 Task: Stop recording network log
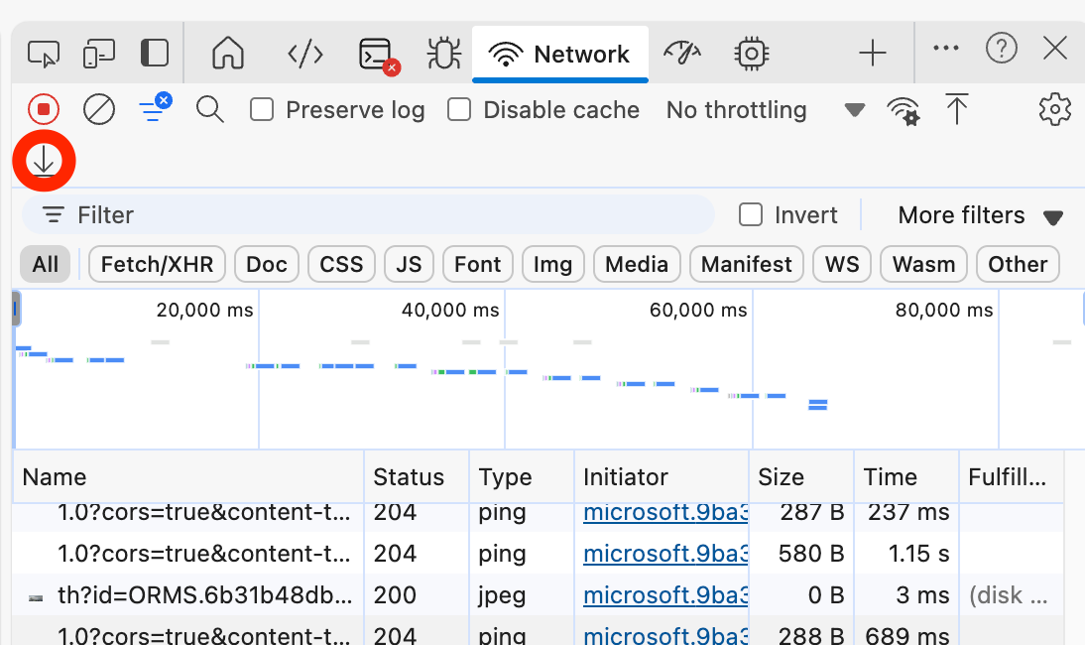point(44,109)
